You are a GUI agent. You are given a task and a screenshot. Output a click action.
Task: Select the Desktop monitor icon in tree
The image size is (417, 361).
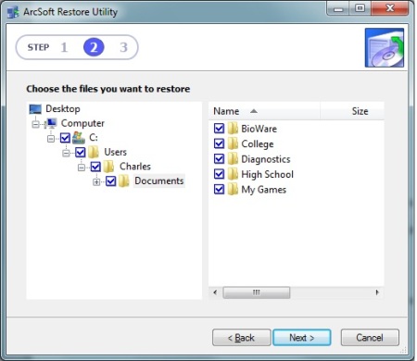pos(35,109)
